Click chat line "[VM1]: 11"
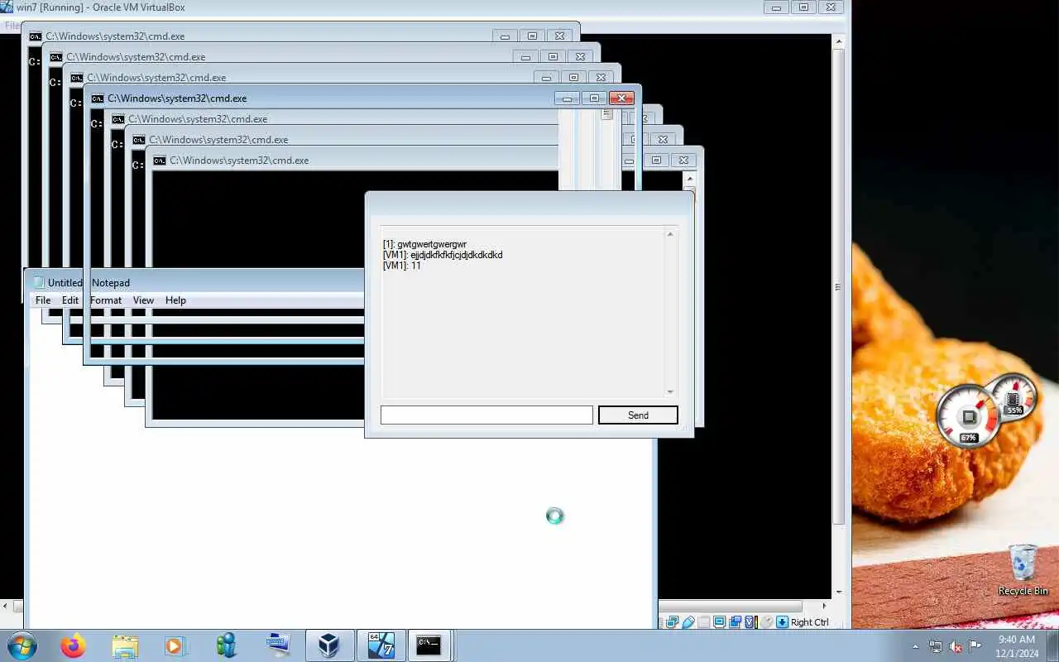The height and width of the screenshot is (662, 1059). 402,266
